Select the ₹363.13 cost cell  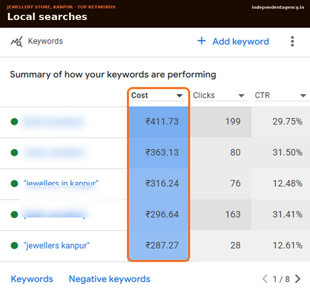pyautogui.click(x=158, y=153)
